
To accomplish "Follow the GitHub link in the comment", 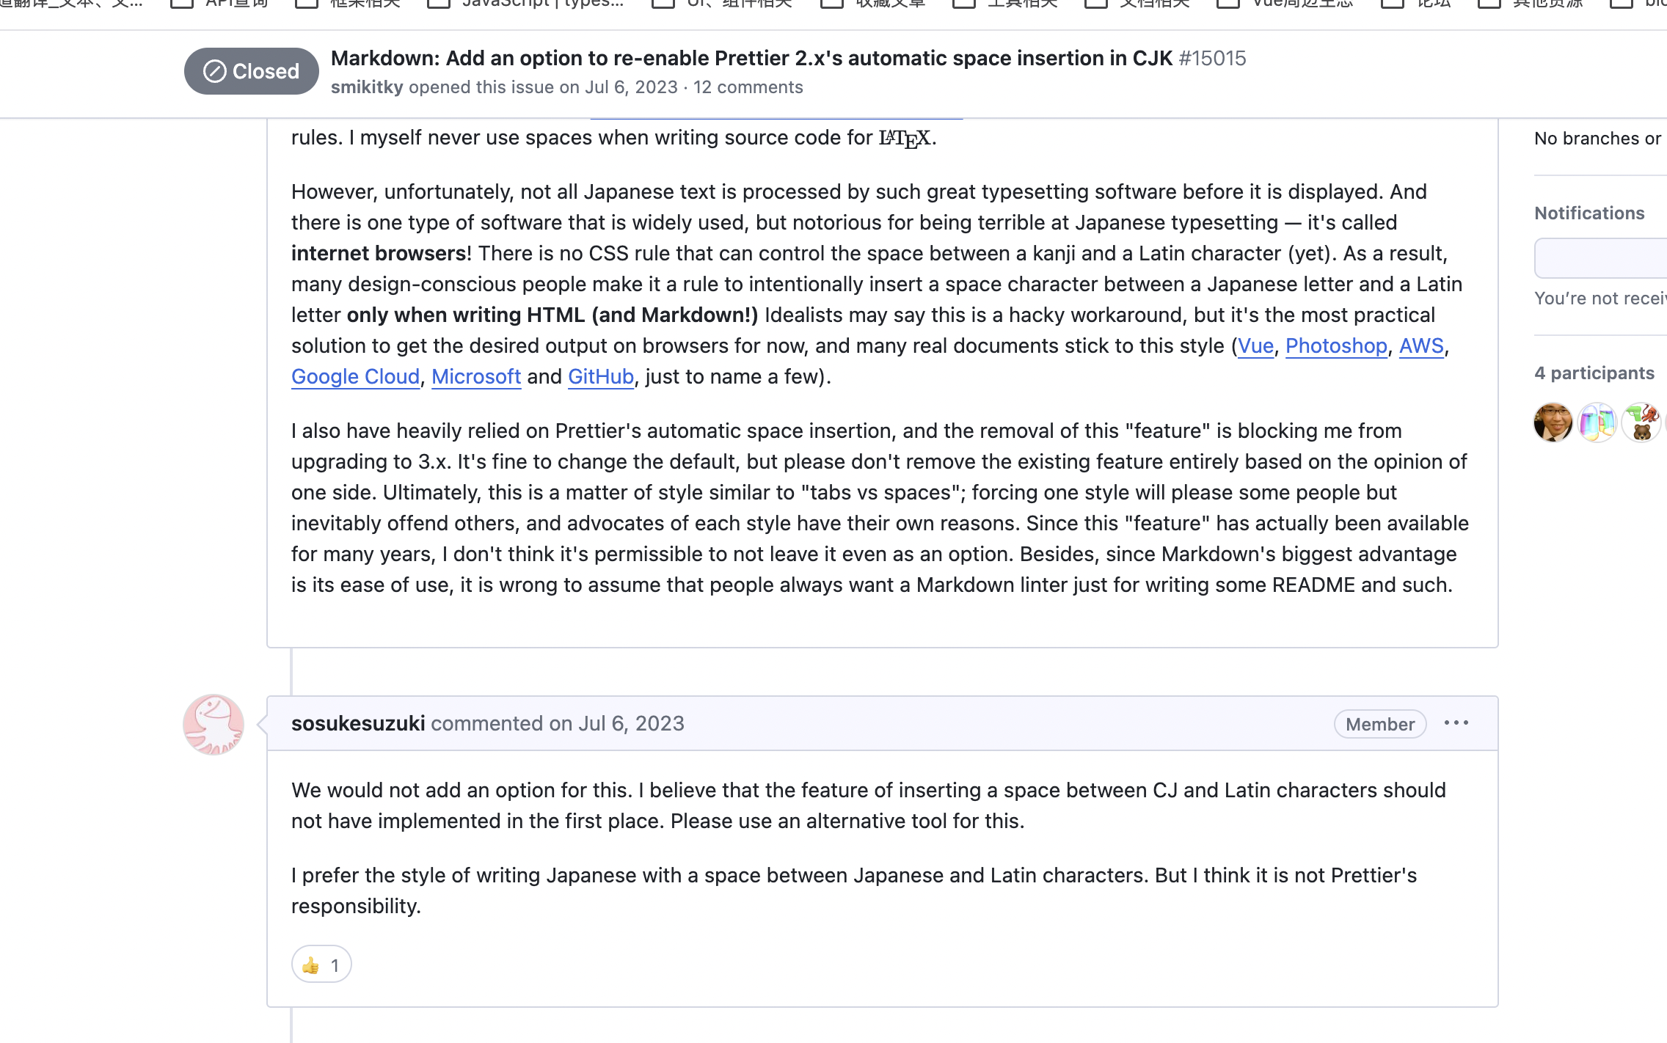I will click(600, 376).
